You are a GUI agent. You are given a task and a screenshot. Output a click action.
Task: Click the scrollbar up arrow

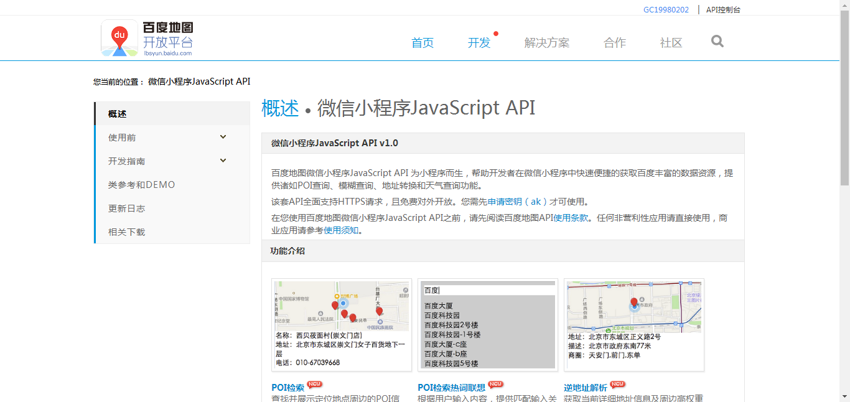[x=844, y=5]
